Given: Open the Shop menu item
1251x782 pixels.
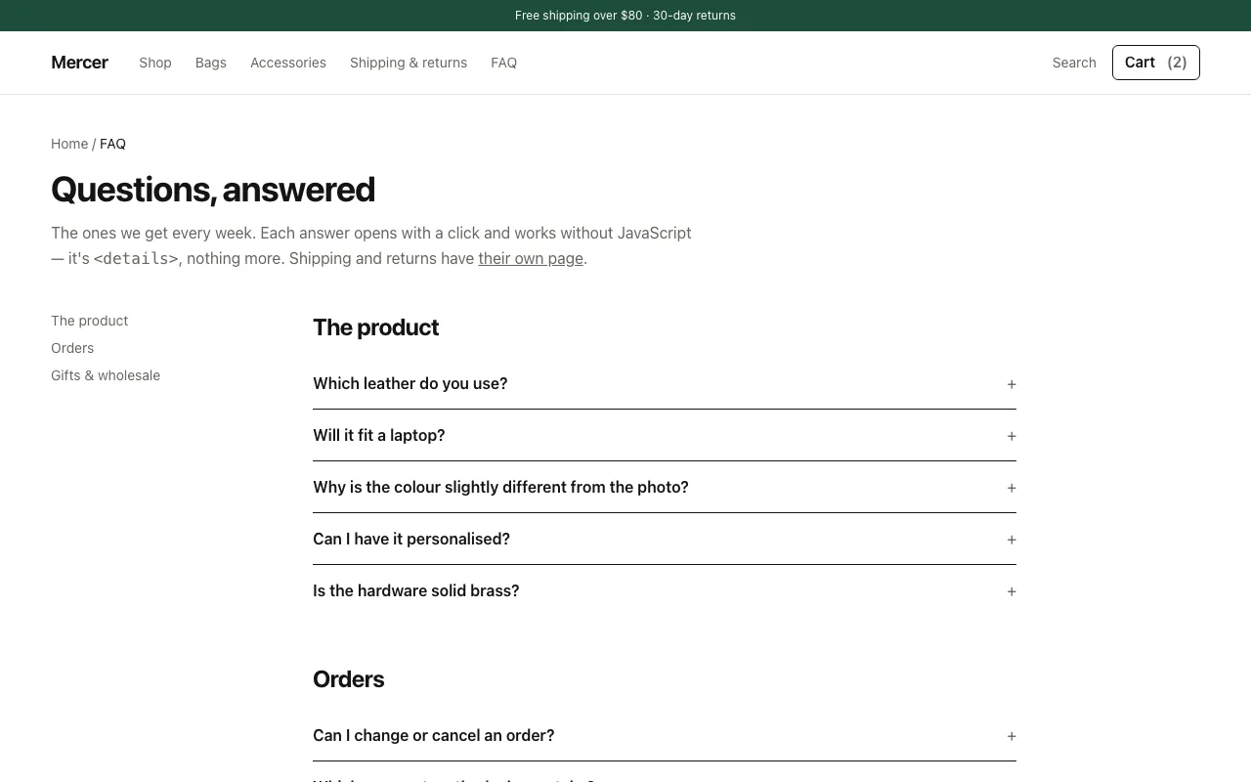Looking at the screenshot, I should (x=155, y=63).
